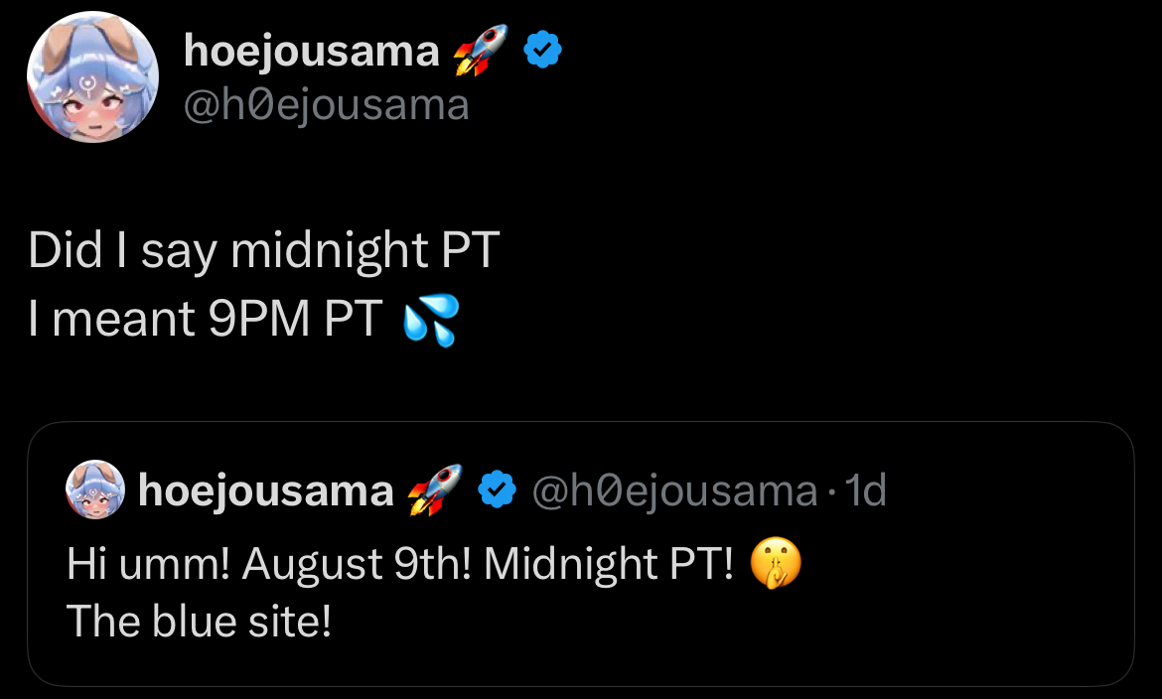The width and height of the screenshot is (1162, 699).
Task: Click the shushing face emoji
Action: 777,564
